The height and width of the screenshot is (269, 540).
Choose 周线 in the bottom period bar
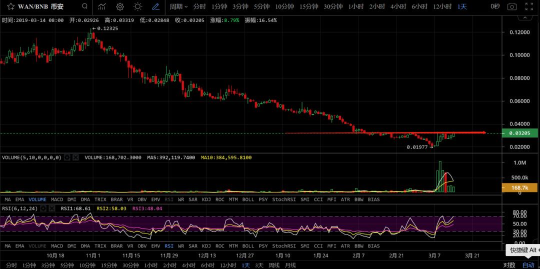click(x=274, y=265)
